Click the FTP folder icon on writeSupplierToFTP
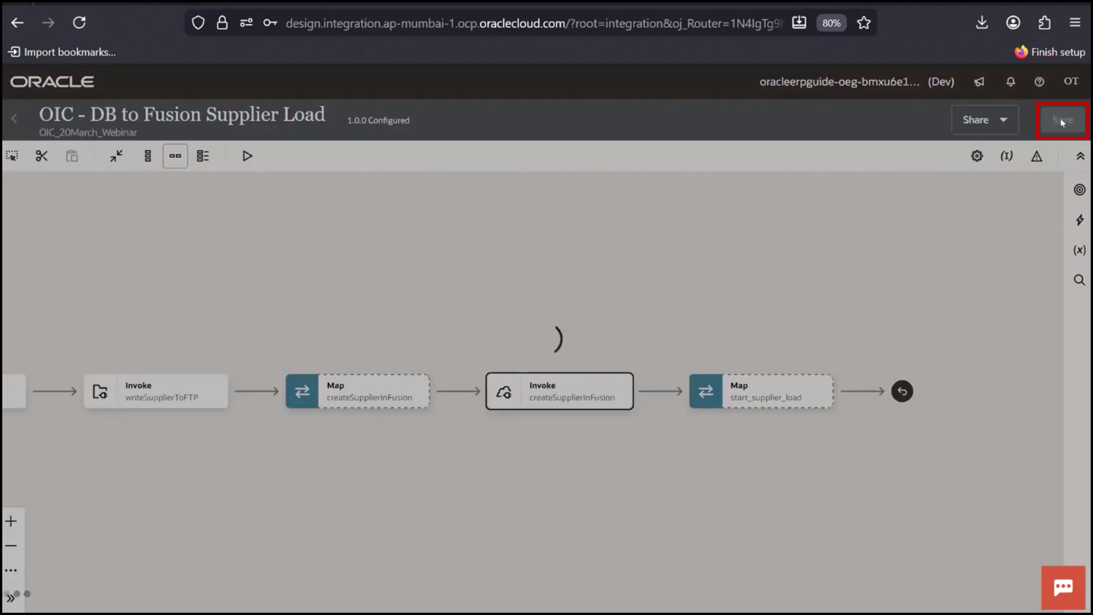This screenshot has height=615, width=1093. click(x=100, y=391)
